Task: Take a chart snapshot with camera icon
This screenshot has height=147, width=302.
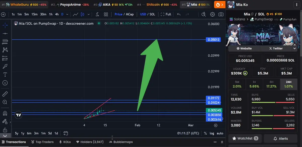Action: click(x=221, y=14)
